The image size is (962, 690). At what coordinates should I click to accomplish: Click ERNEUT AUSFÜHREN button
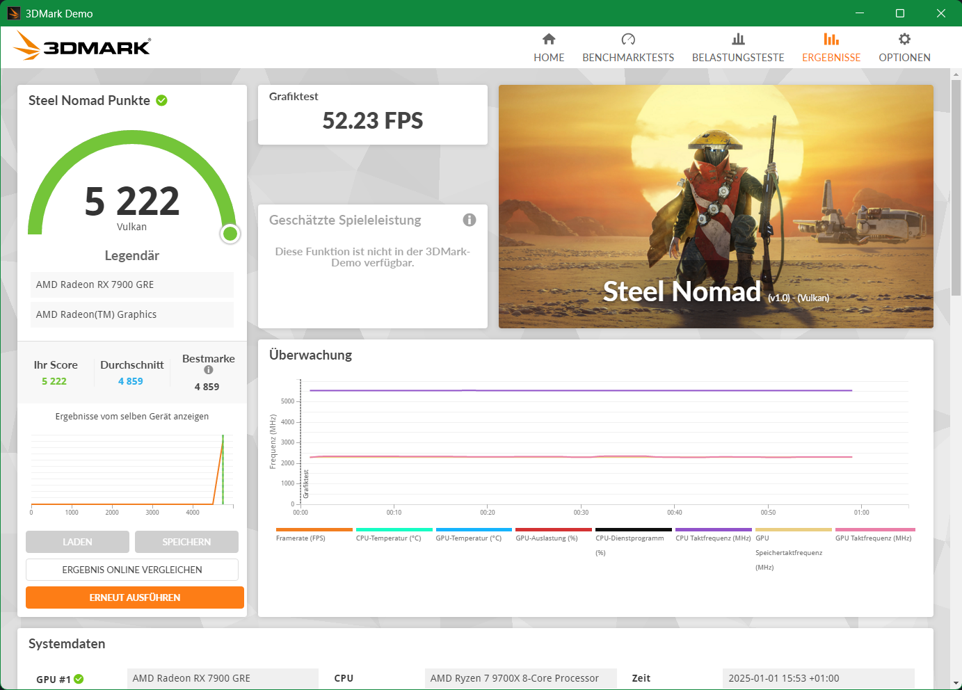click(135, 597)
